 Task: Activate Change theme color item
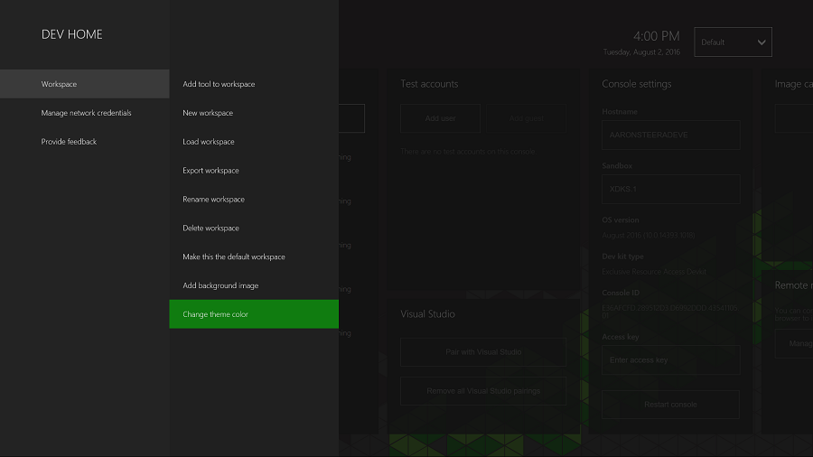click(254, 314)
